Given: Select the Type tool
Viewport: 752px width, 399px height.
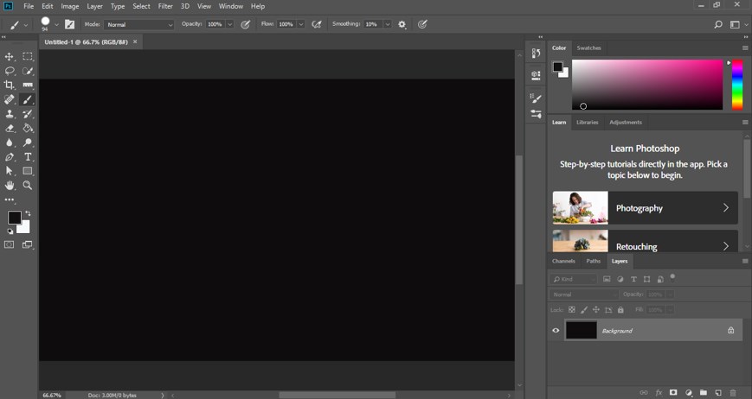Looking at the screenshot, I should pyautogui.click(x=28, y=157).
